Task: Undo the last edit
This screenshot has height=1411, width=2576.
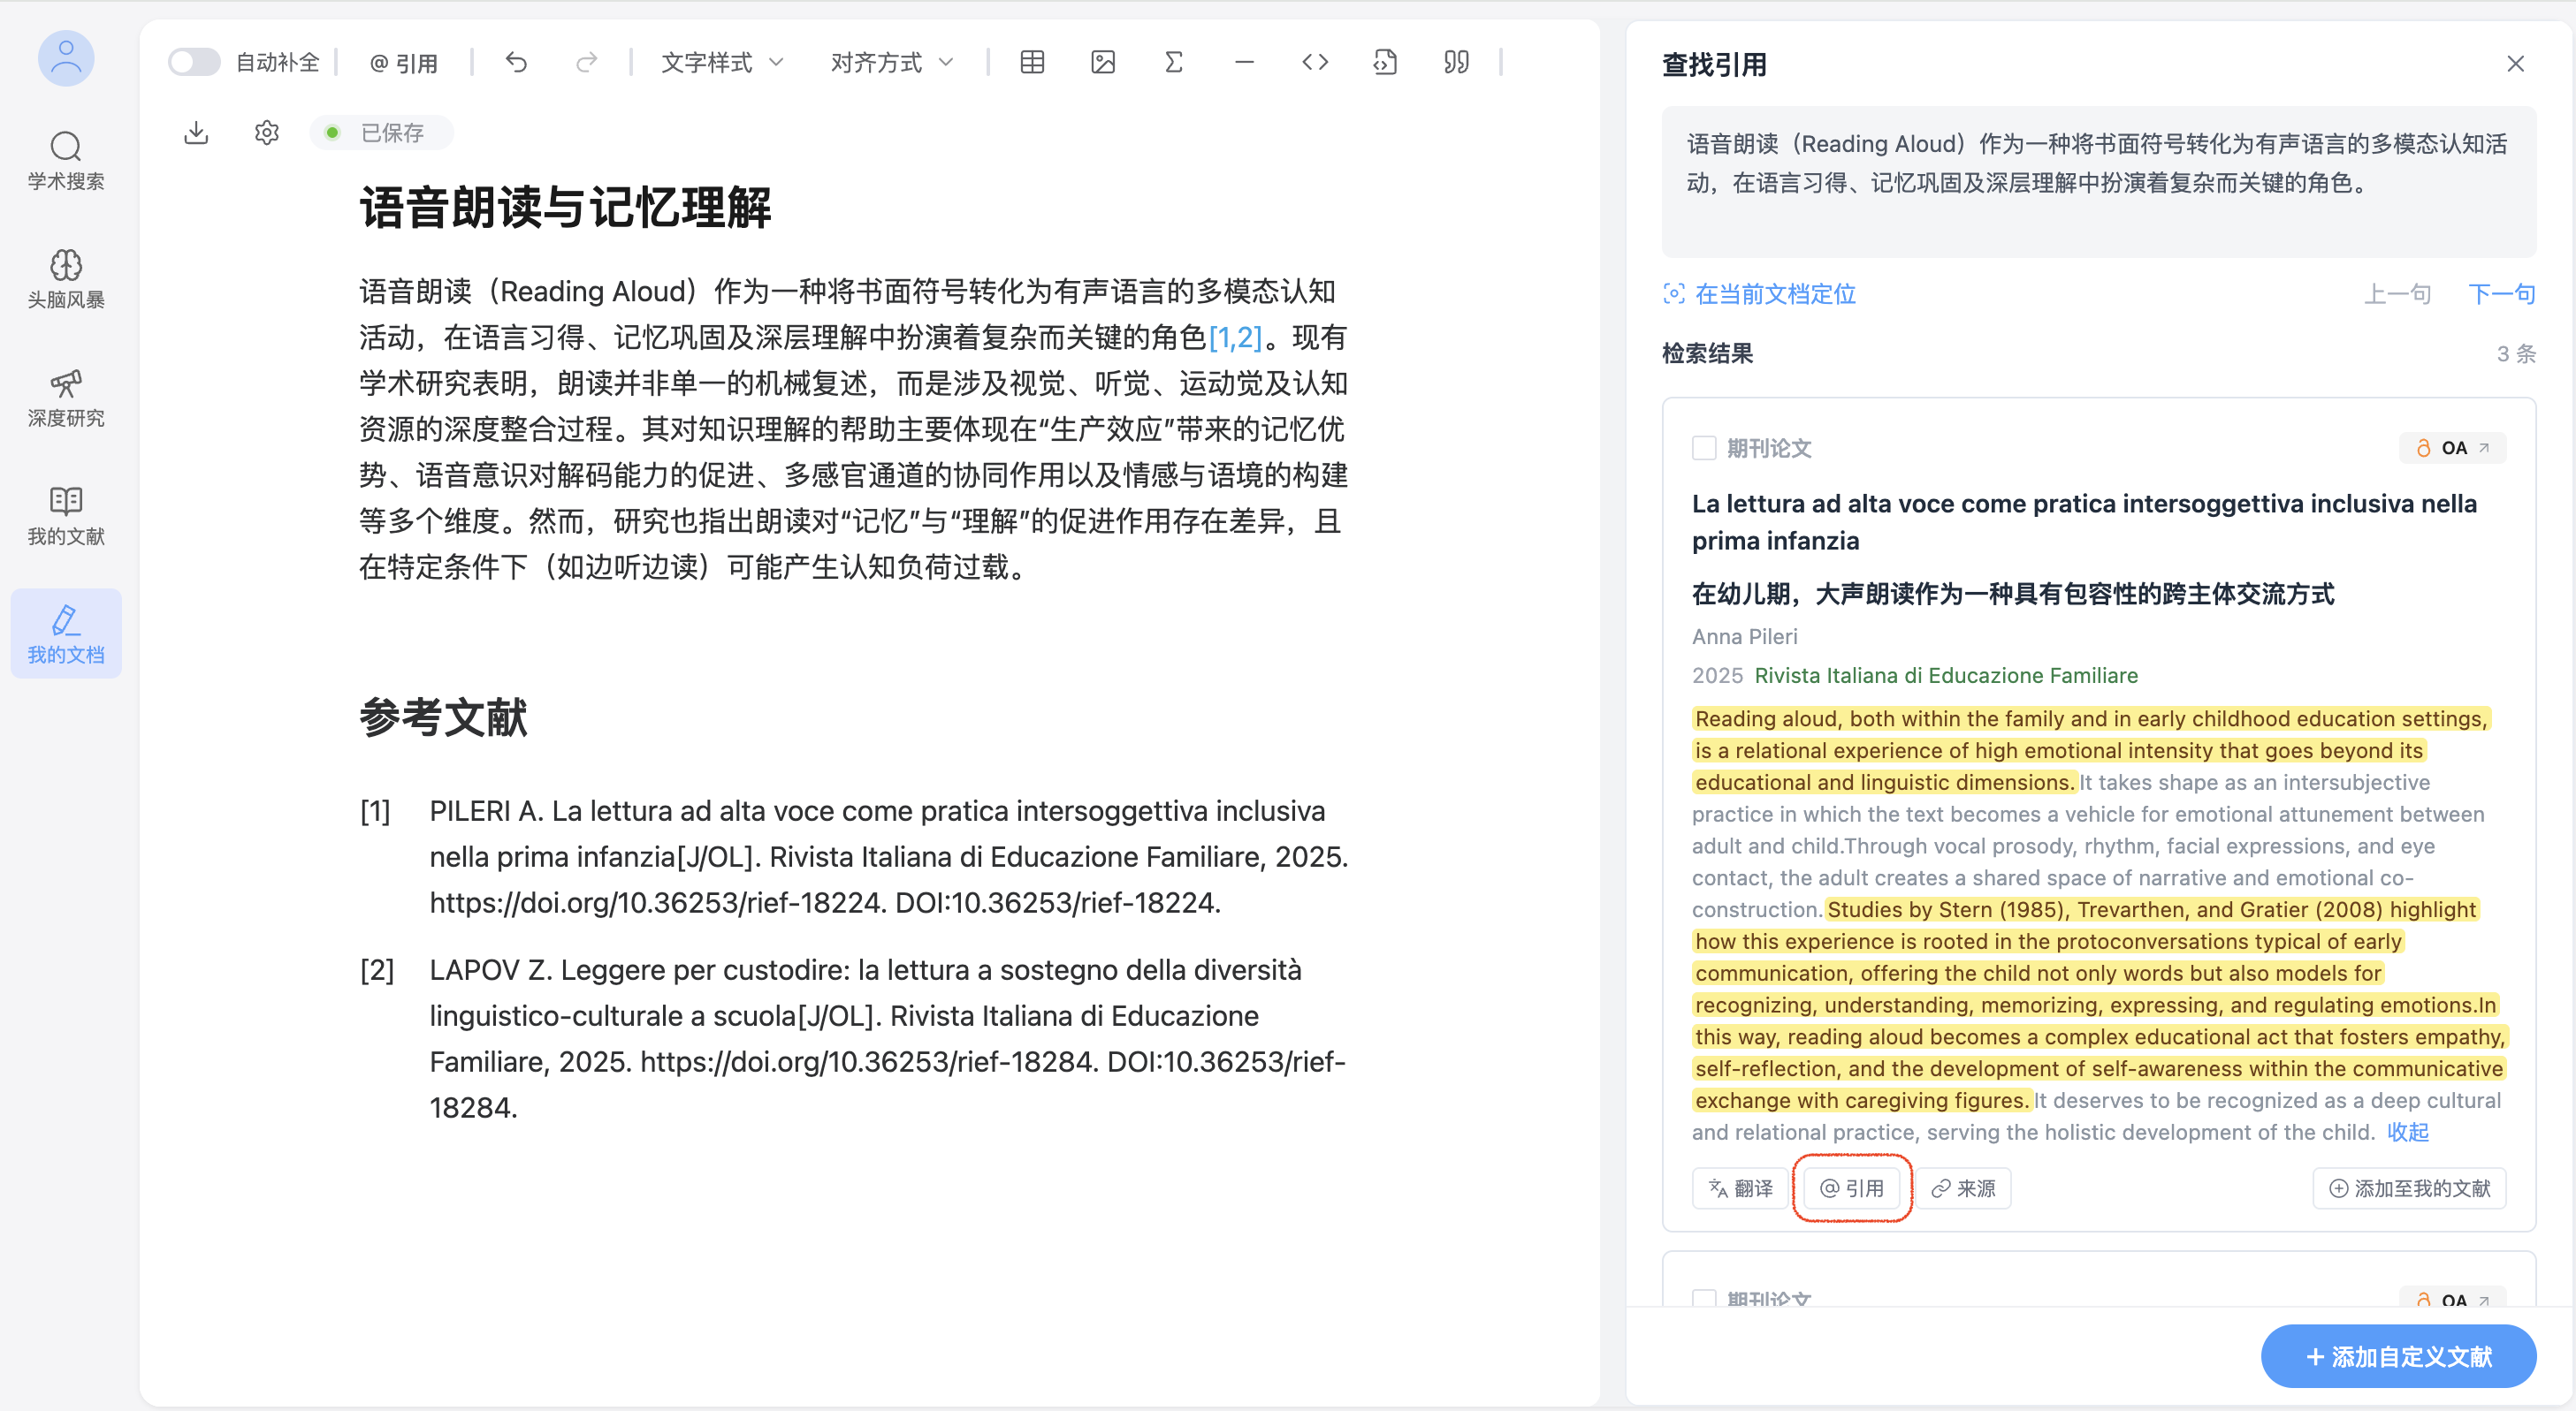Action: pos(516,62)
